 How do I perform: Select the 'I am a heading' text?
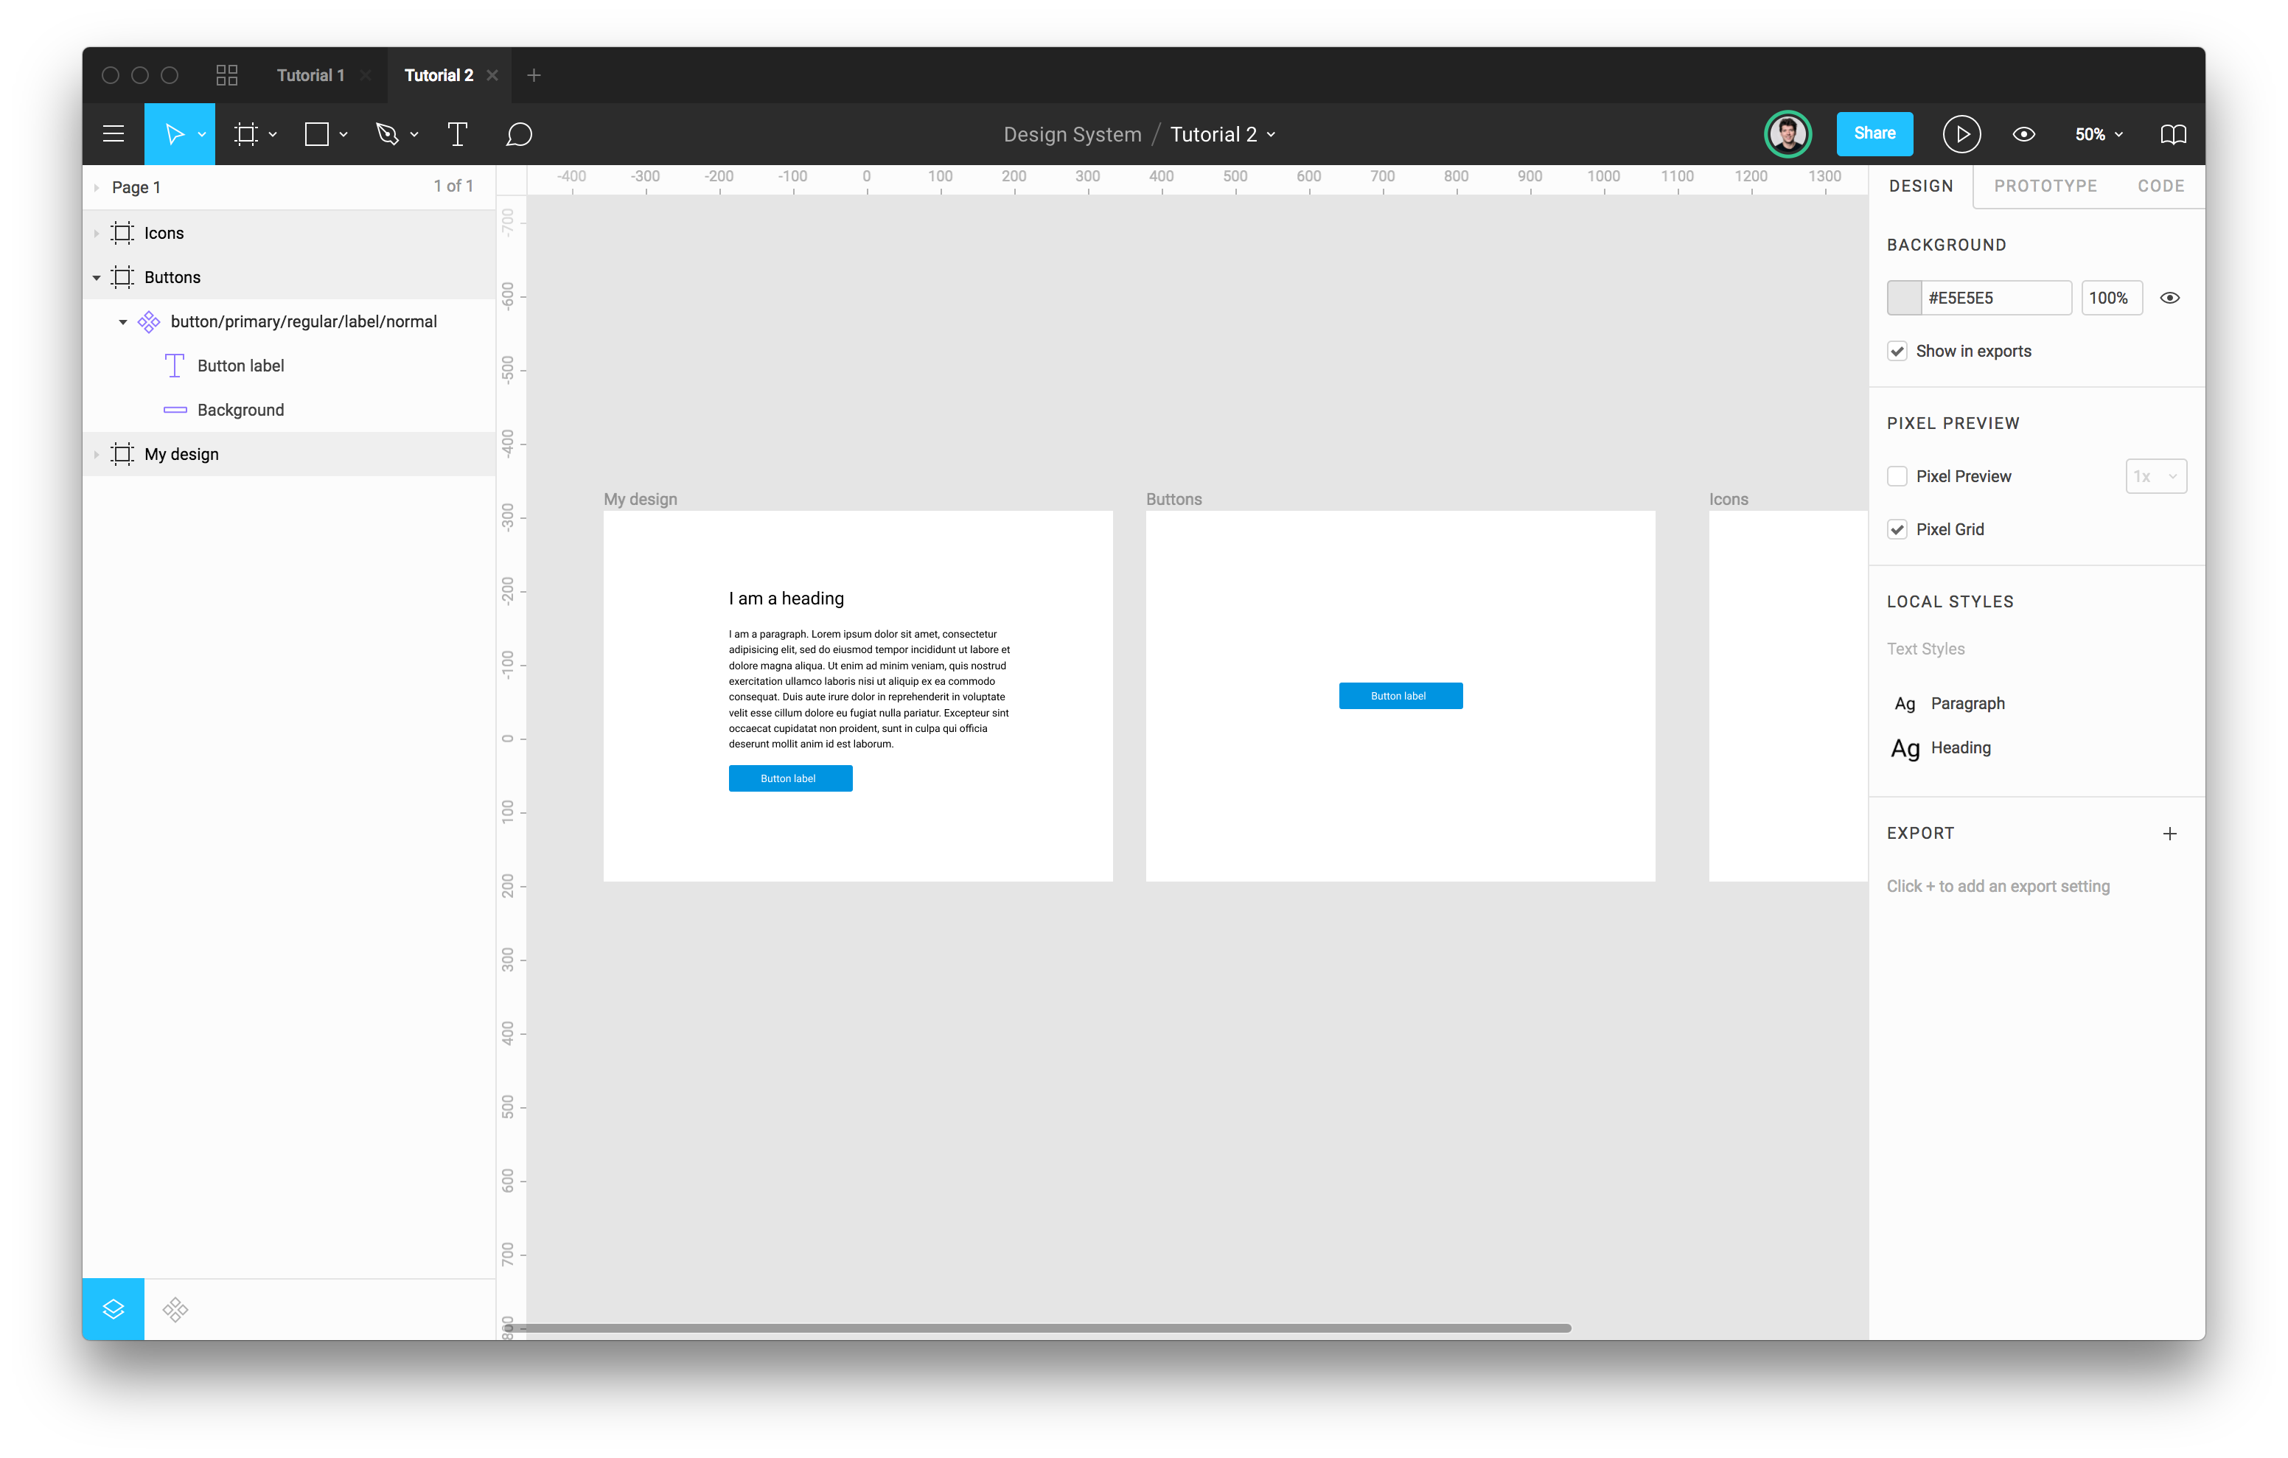coord(786,598)
